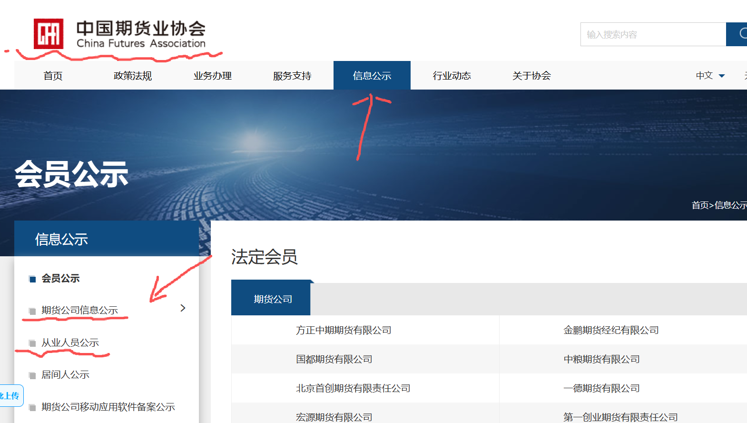Click inside the 输入搜索内容 search field
Image resolution: width=747 pixels, height=423 pixels.
[653, 34]
